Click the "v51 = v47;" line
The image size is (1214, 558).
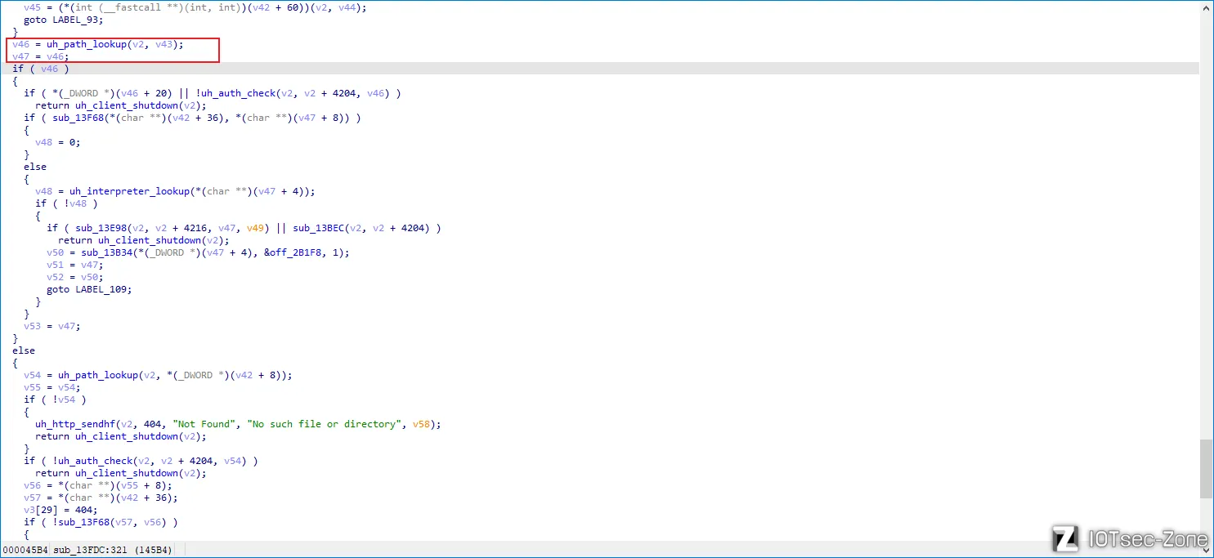click(x=75, y=265)
